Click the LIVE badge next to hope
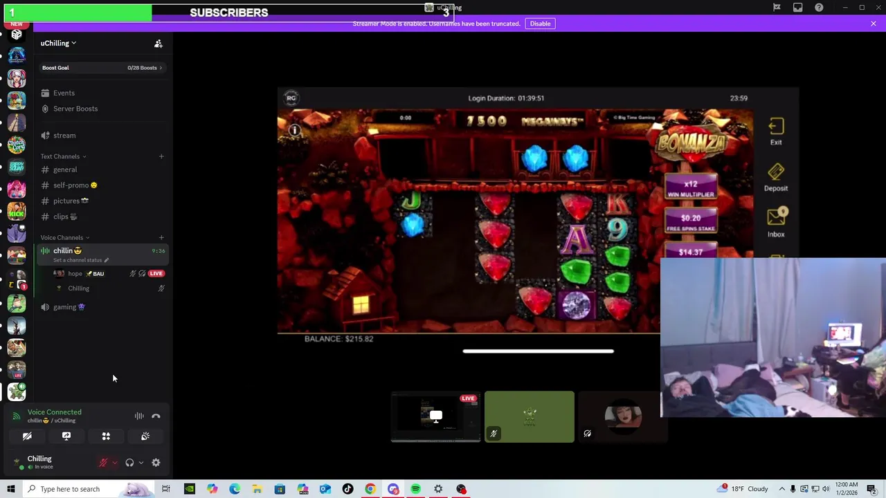Viewport: 886px width, 498px height. [156, 273]
